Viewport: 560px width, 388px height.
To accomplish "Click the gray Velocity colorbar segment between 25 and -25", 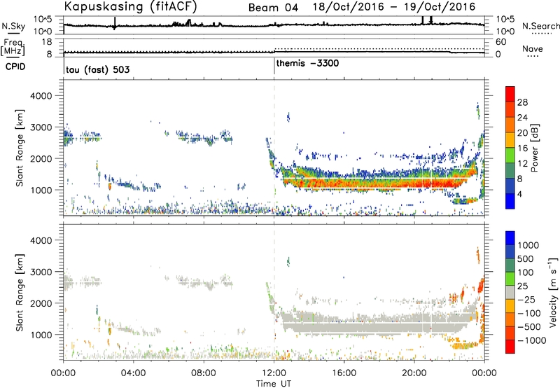I will point(510,293).
